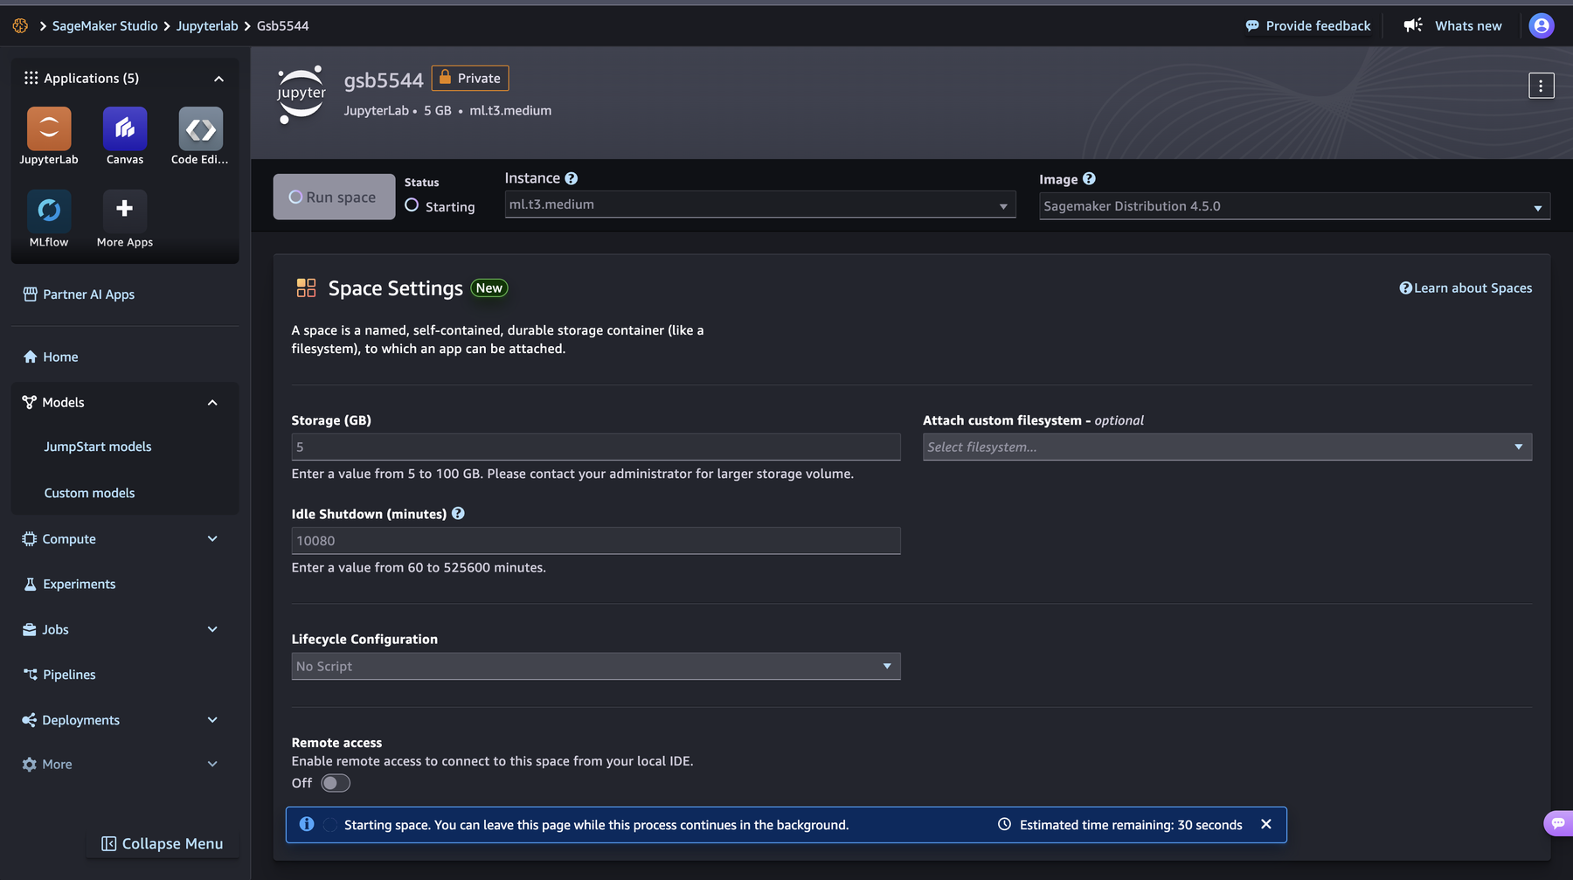Open the Attach custom filesystem dropdown

[x=1227, y=447]
